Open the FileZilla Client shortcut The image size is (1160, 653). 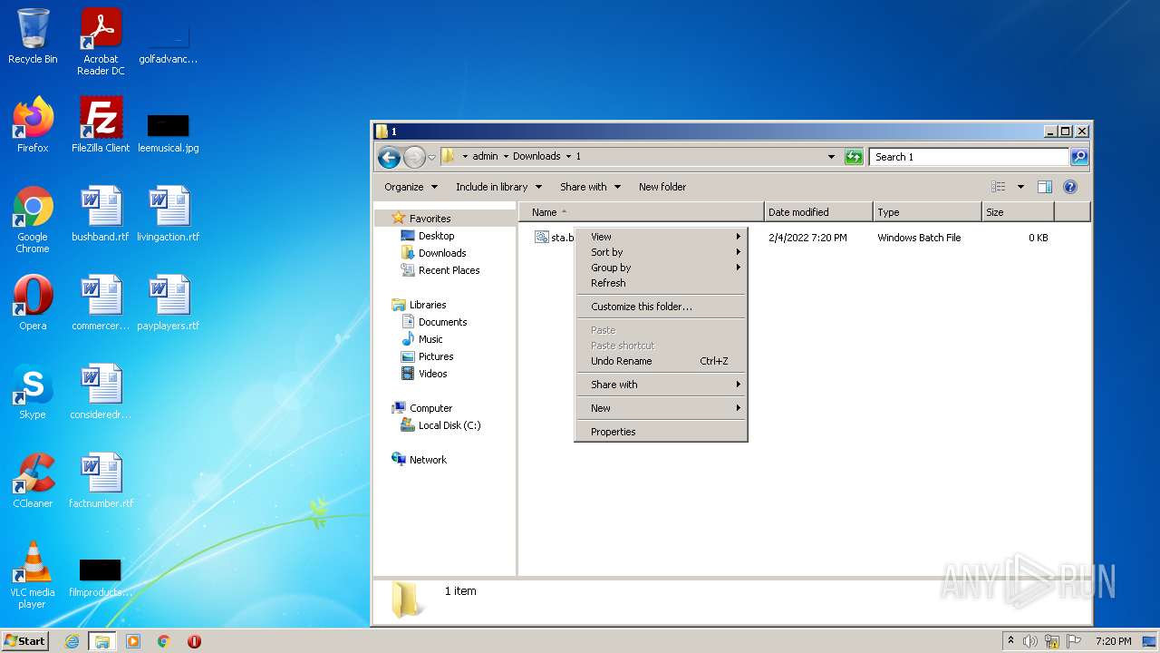coord(101,125)
